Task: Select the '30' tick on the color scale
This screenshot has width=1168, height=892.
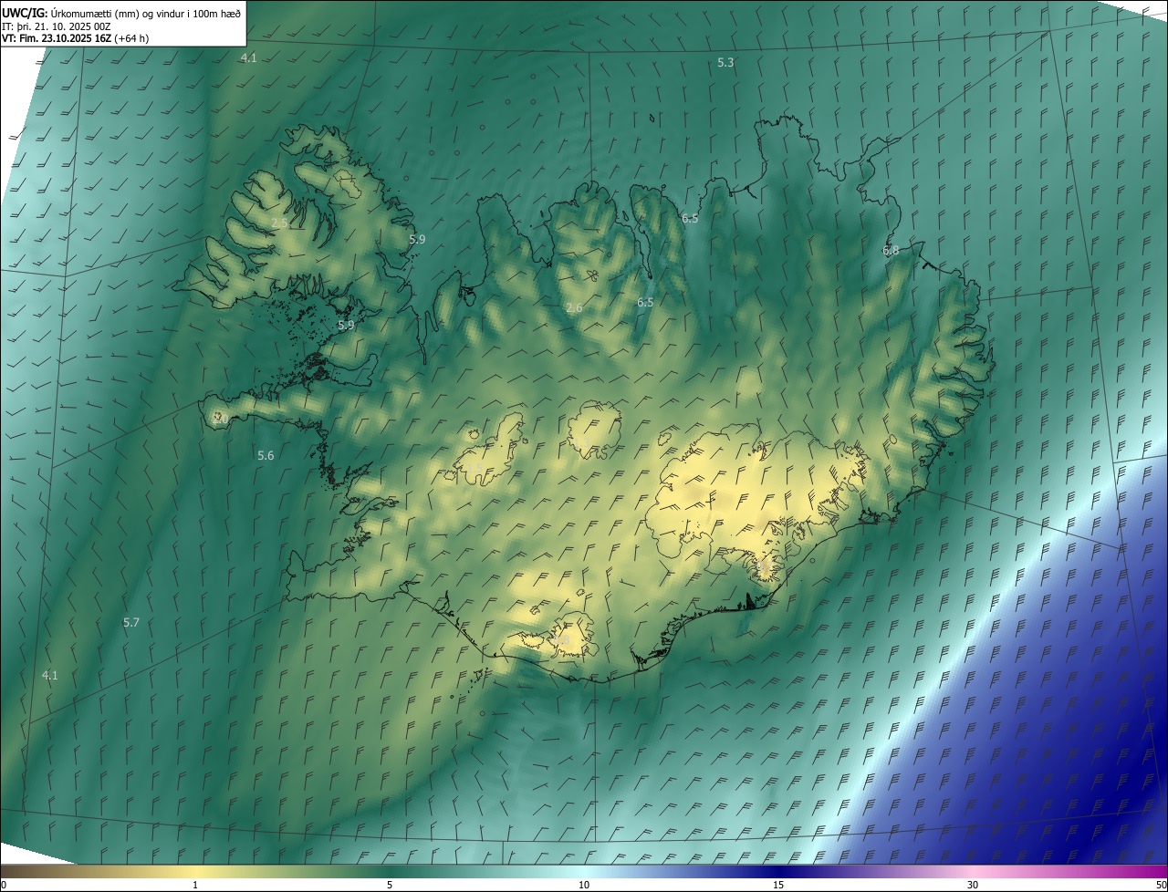Action: [973, 885]
